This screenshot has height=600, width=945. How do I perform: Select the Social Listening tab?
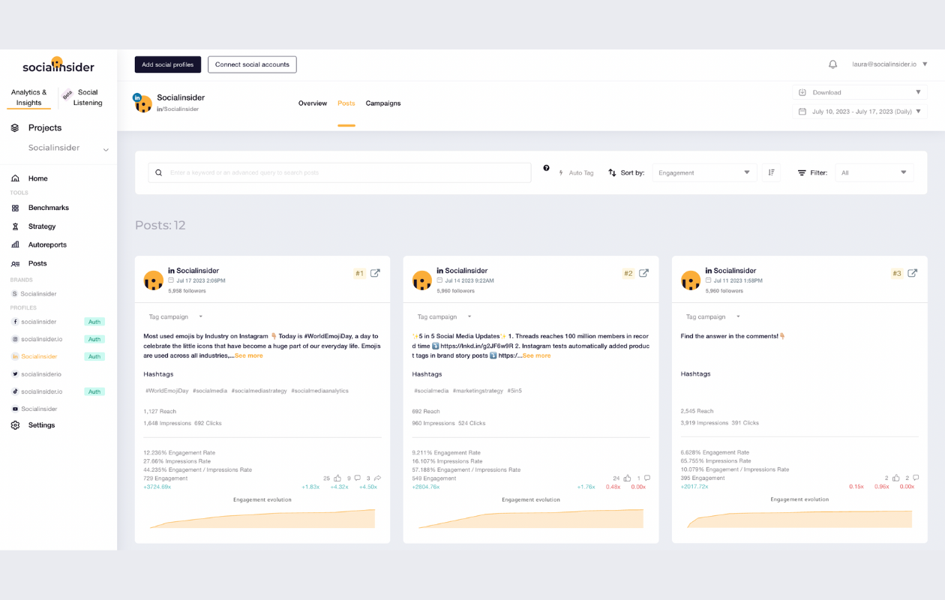(88, 97)
